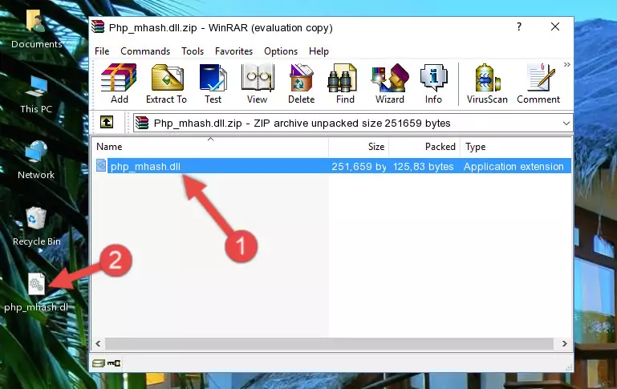This screenshot has height=389, width=617.
Task: Open the Commands menu
Action: (x=145, y=51)
